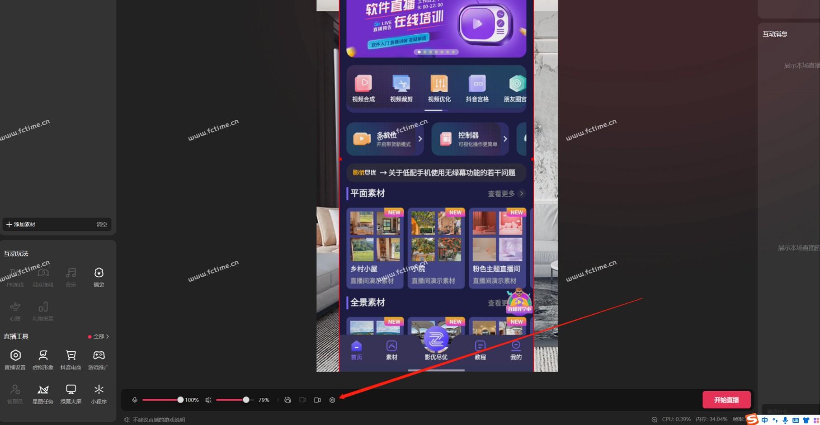
Task: Open 管理员 administrator tool
Action: pyautogui.click(x=15, y=394)
